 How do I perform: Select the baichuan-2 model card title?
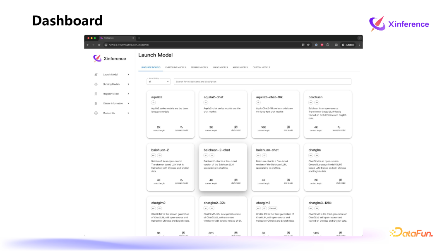160,150
